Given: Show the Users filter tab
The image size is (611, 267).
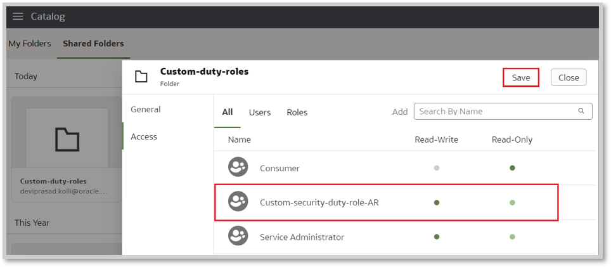Looking at the screenshot, I should tap(260, 112).
